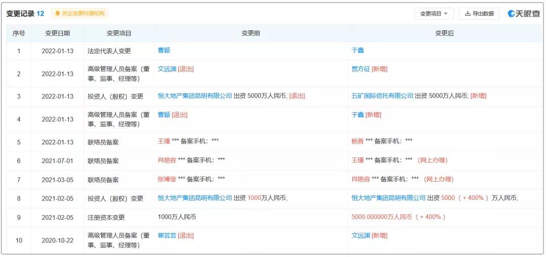
Task: Open the 崔芸芸 退出 link
Action: (x=167, y=235)
